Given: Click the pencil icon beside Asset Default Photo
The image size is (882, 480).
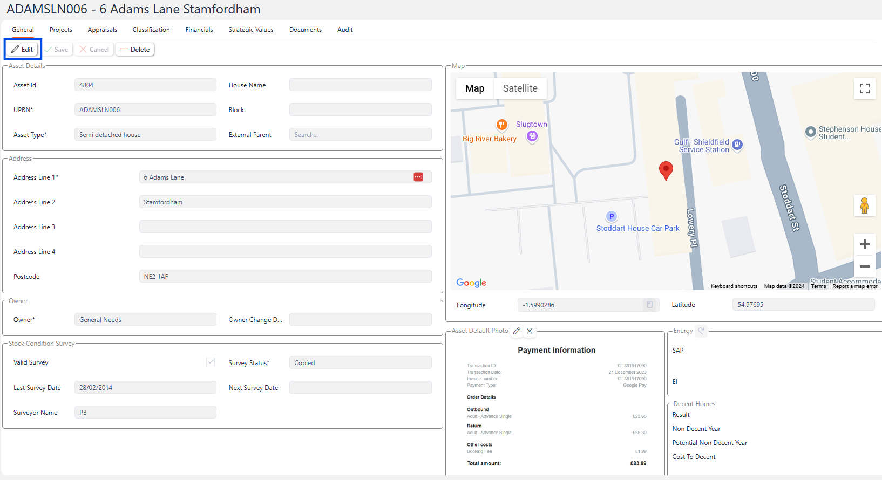Looking at the screenshot, I should click(x=517, y=331).
